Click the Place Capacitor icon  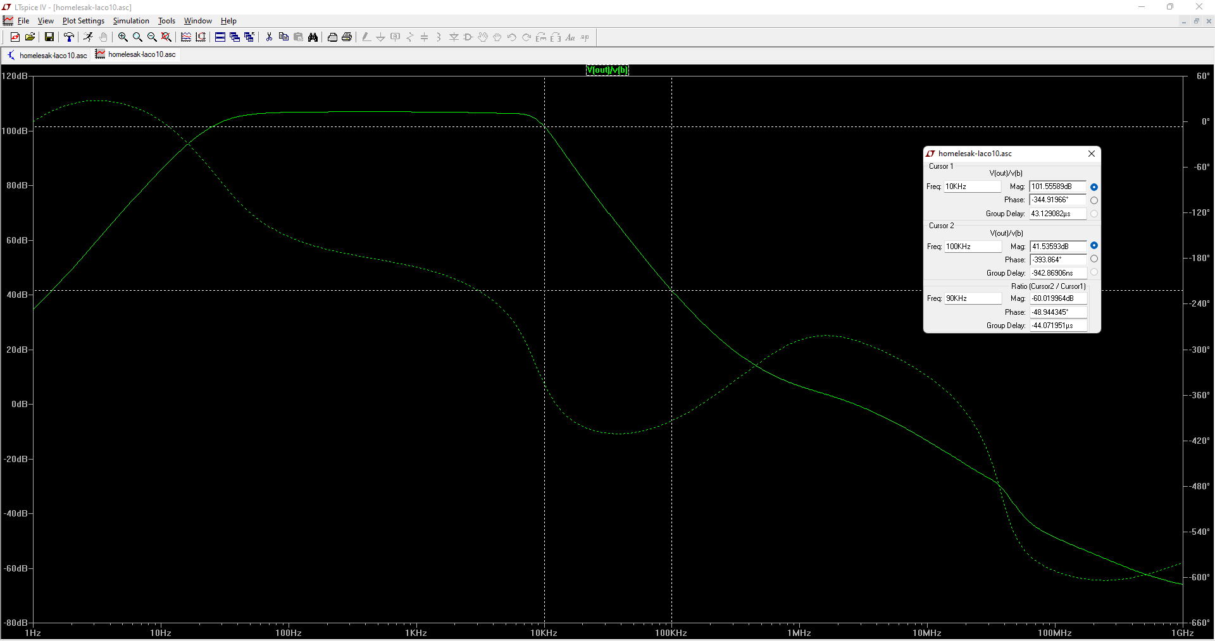(x=425, y=37)
